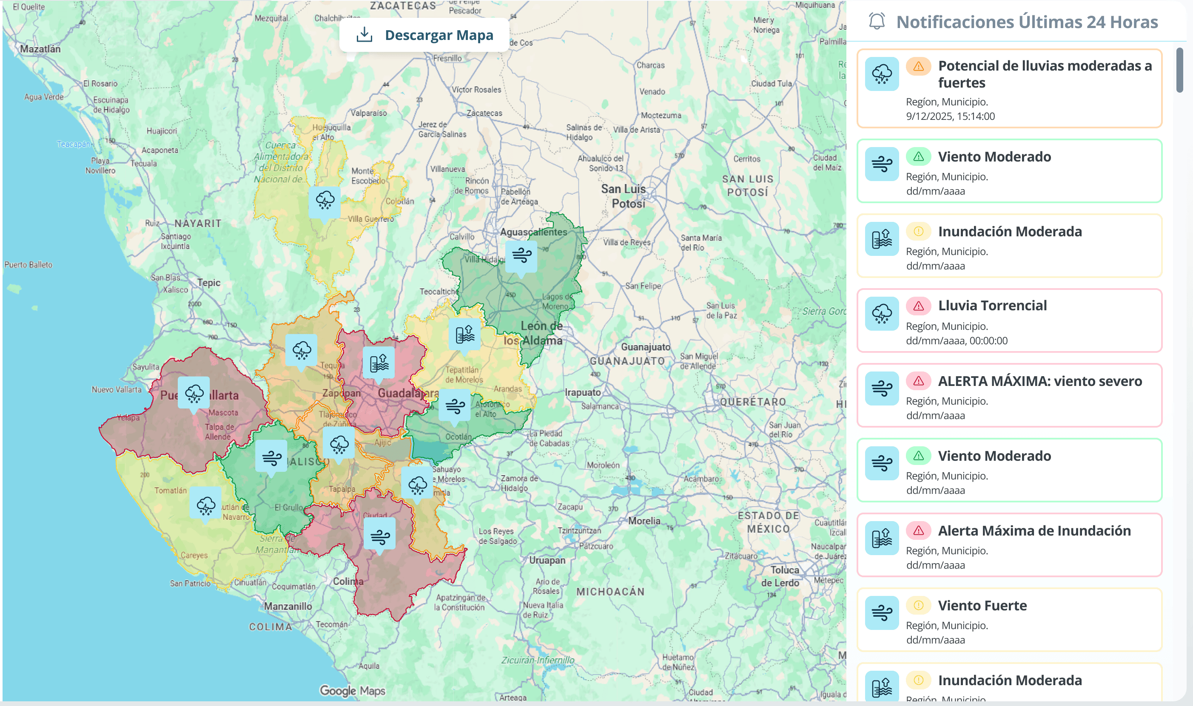Click the Google Maps logo link

pyautogui.click(x=352, y=690)
